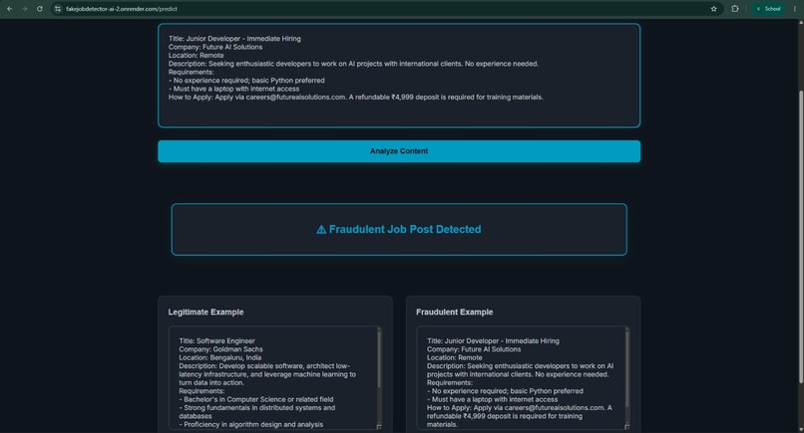Click the address bar URL

tap(122, 9)
